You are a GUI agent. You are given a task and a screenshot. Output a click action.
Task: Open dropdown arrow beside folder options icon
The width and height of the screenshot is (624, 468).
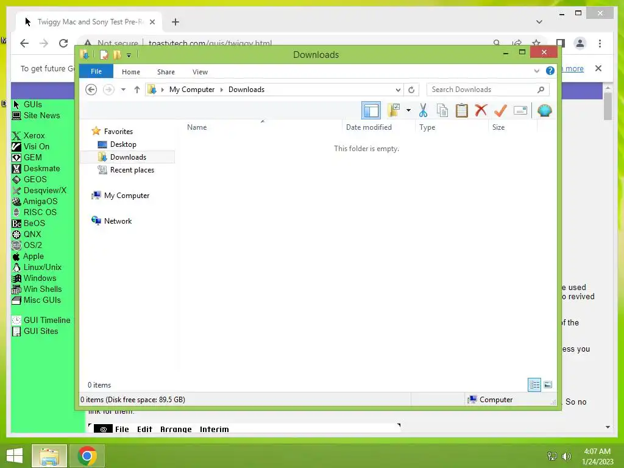(x=408, y=110)
